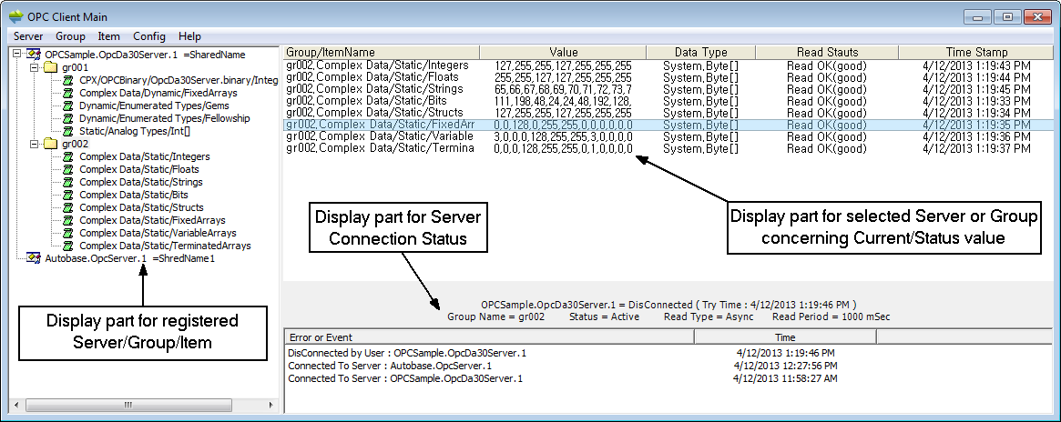This screenshot has width=1061, height=422.
Task: Click the gr001 folder icon
Action: [x=51, y=67]
